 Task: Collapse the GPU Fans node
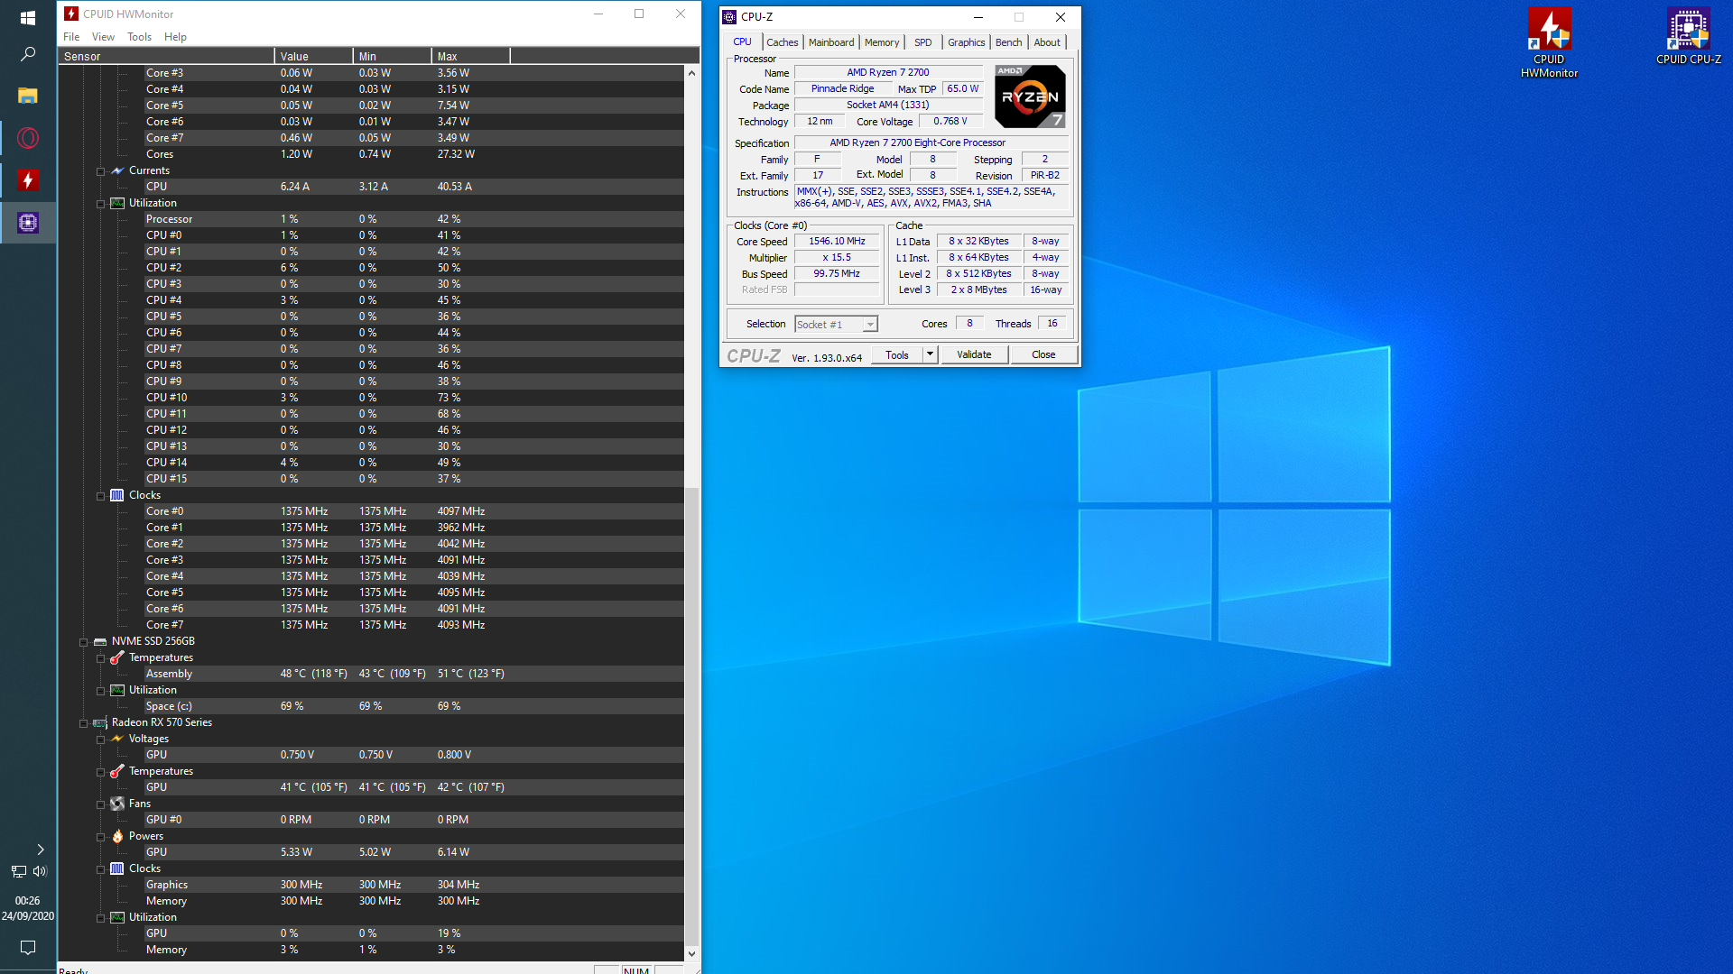101,804
